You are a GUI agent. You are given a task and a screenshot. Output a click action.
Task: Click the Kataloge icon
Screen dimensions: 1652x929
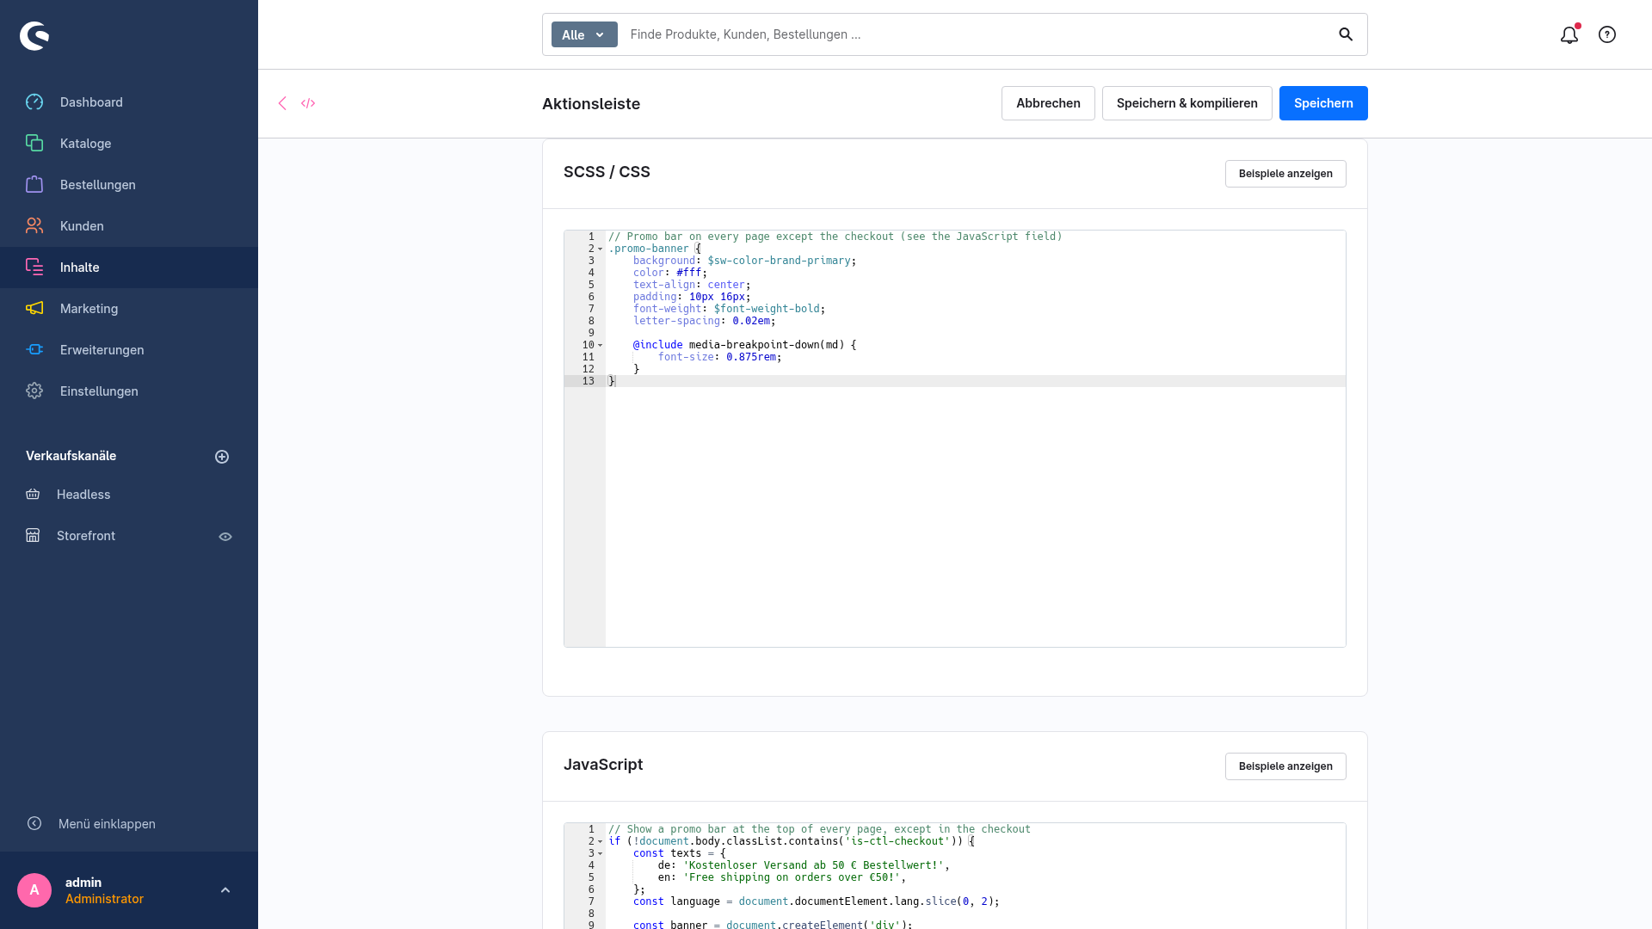34,144
